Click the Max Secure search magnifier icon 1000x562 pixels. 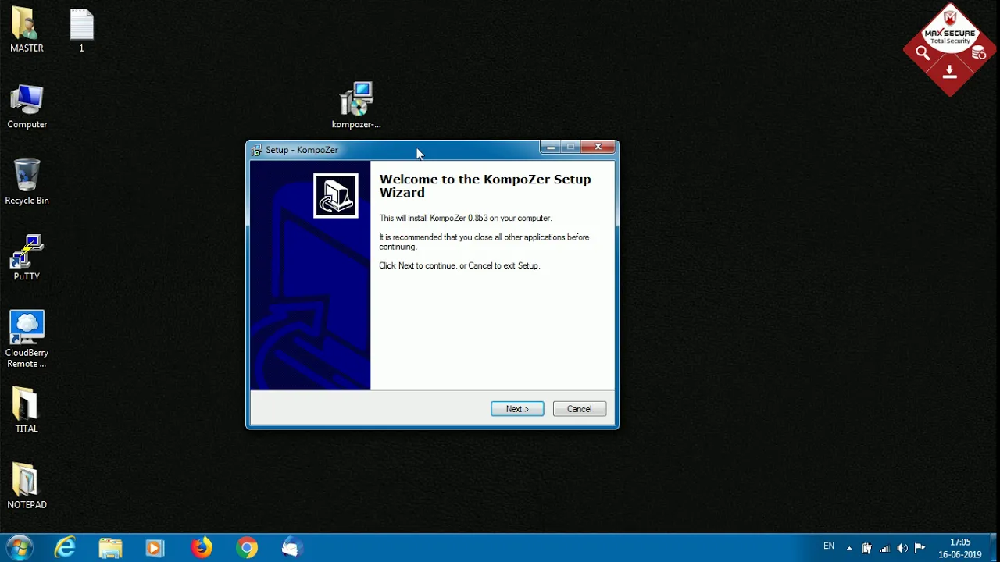coord(923,53)
